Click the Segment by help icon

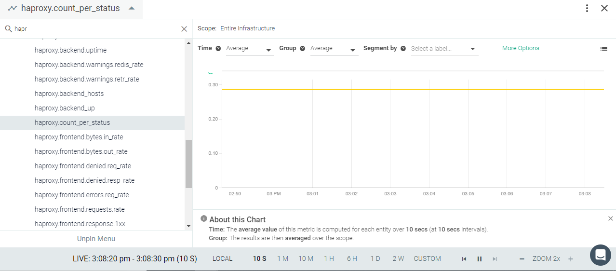[x=403, y=49]
